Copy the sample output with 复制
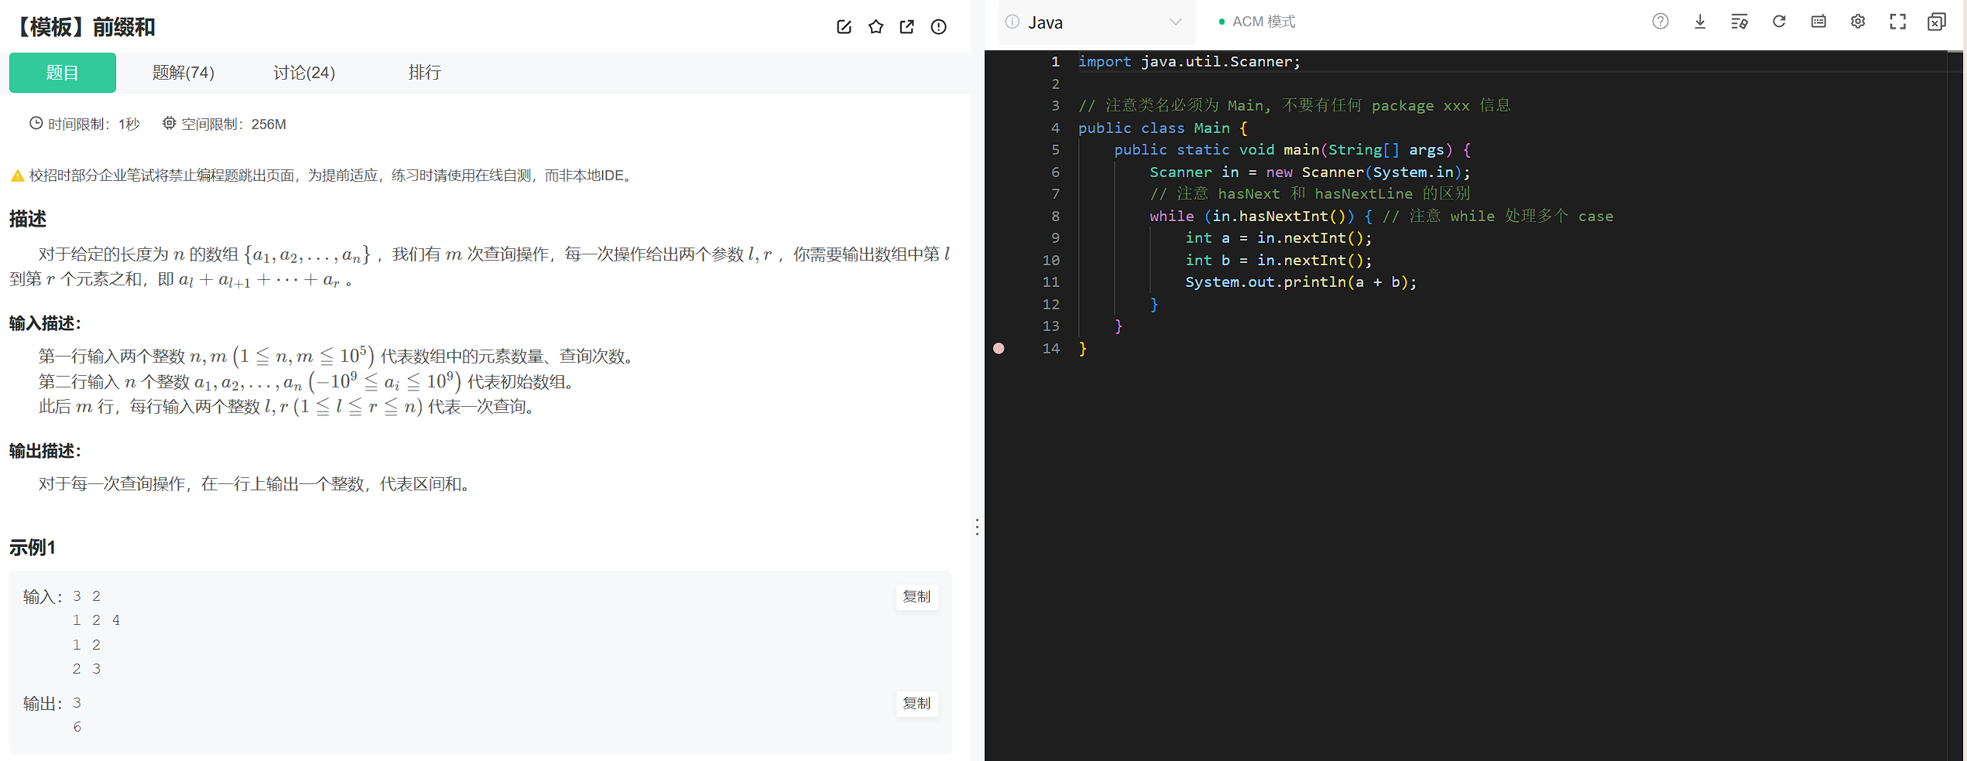Image resolution: width=1967 pixels, height=761 pixels. pos(917,703)
